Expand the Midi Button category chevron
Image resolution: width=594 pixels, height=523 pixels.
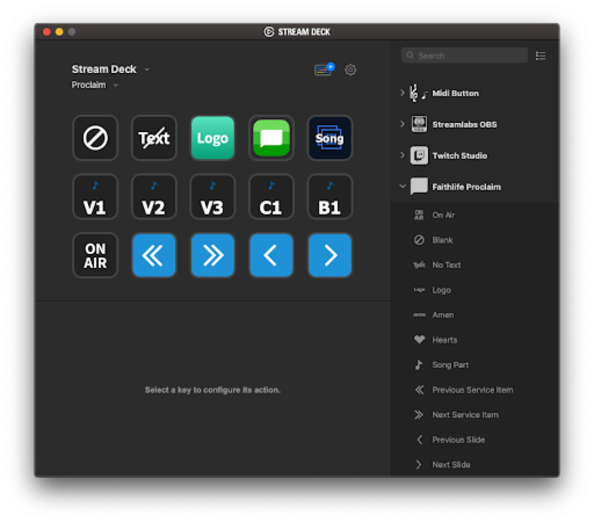pyautogui.click(x=402, y=93)
